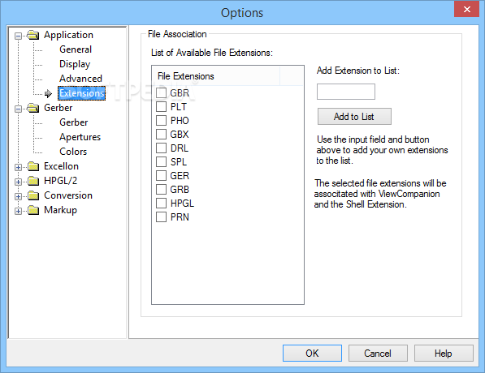Click the HPGL/2 folder icon
This screenshot has height=373, width=485.
point(33,181)
